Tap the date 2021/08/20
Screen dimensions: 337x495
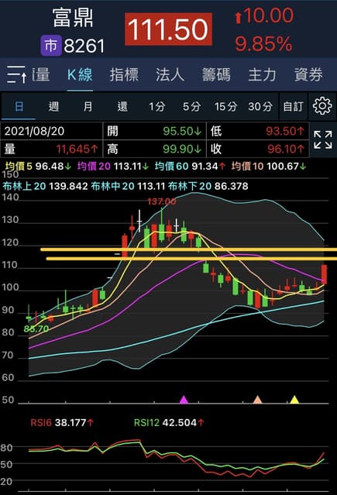[34, 131]
